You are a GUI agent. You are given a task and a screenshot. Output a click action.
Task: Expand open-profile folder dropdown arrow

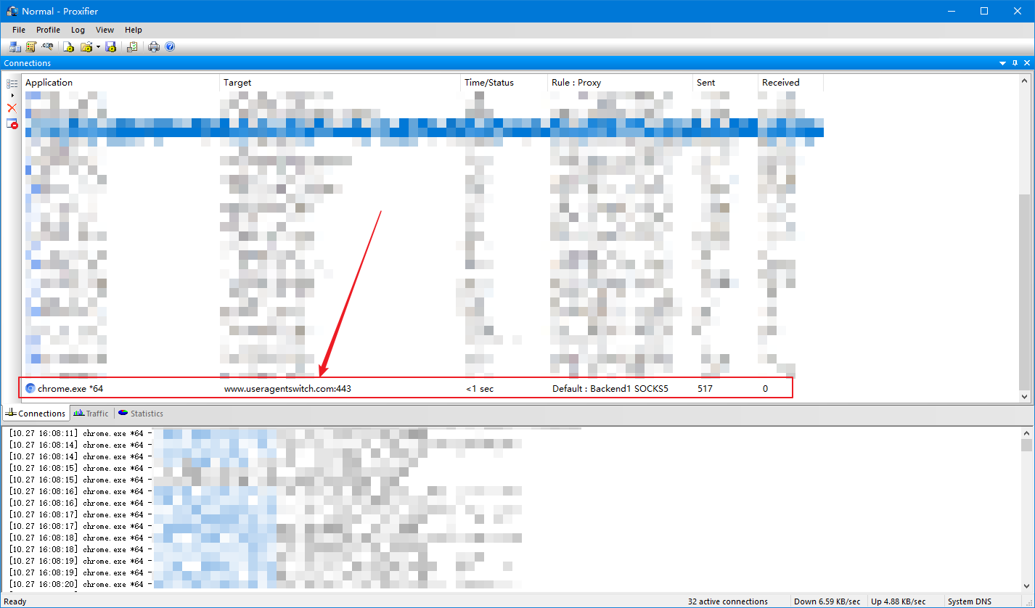98,47
